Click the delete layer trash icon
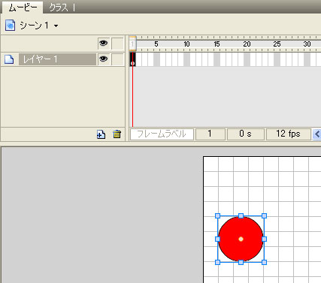321x283 pixels. click(117, 134)
